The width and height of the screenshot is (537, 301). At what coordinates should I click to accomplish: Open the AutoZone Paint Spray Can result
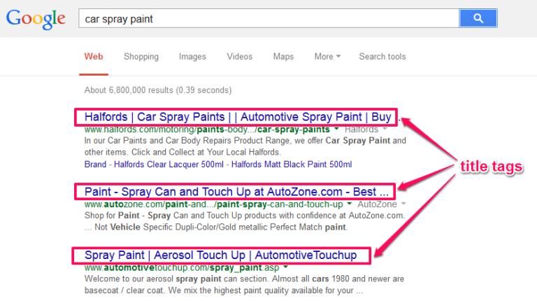[x=236, y=192]
